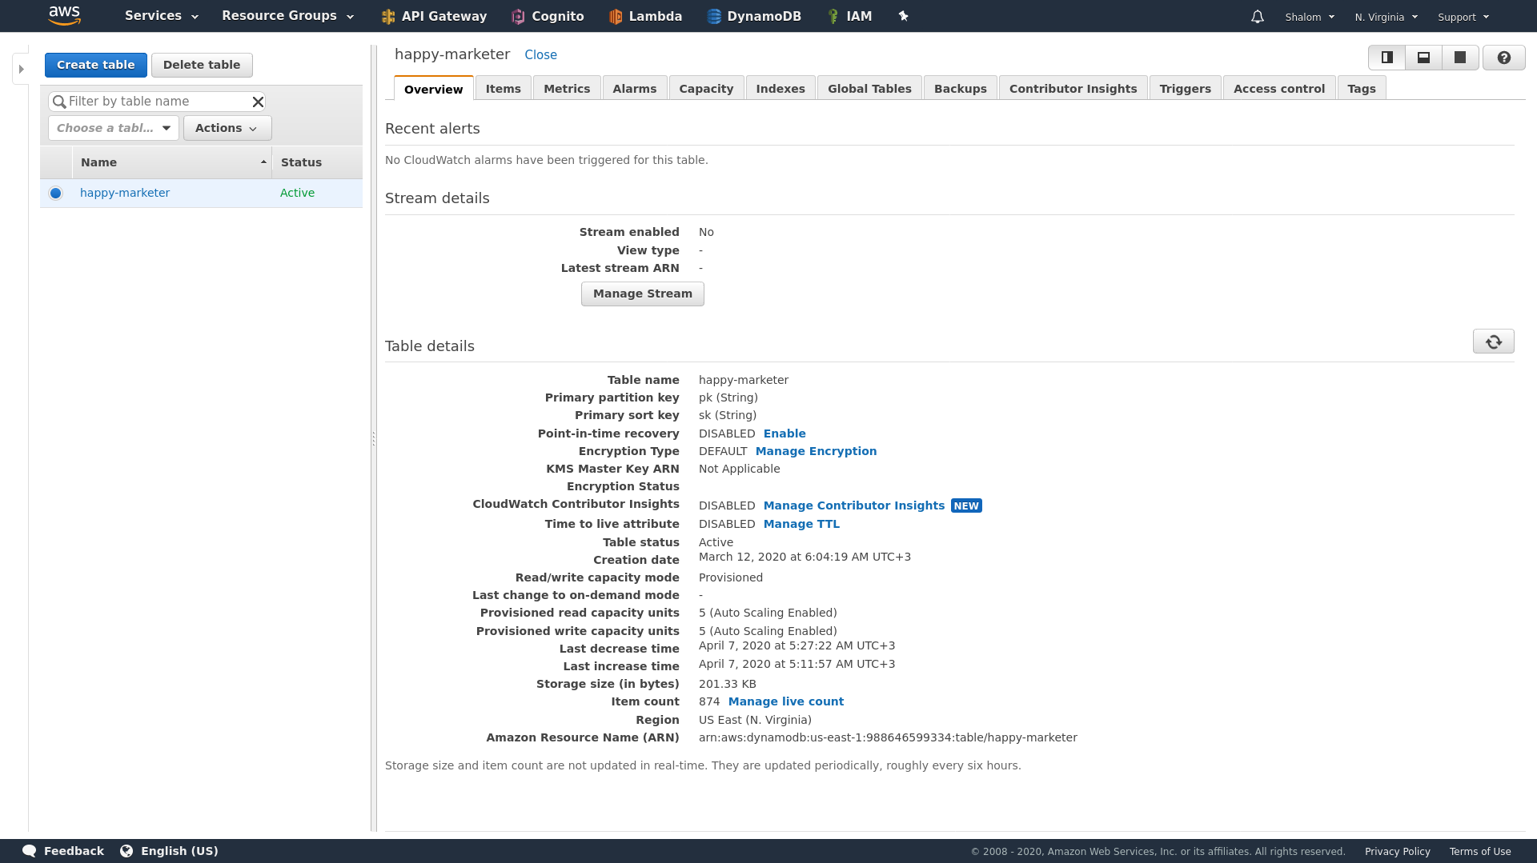Switch to the Global Tables tab
This screenshot has height=863, width=1537.
[x=869, y=88]
